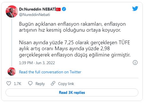145x103 pixels.
Task: Click the tweet text about enflasyon rakamları
Action: click(72, 27)
